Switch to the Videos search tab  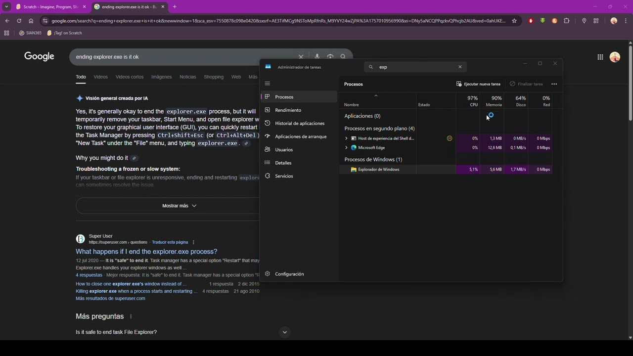100,77
